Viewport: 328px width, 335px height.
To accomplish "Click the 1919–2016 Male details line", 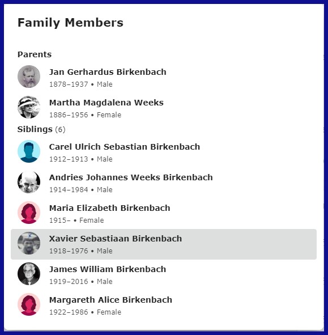I will [x=80, y=282].
